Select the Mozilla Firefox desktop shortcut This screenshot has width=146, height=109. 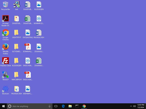pos(6,49)
